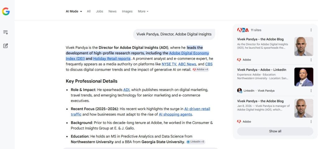Image resolution: width=318 pixels, height=149 pixels.
Task: Click the Northwestern University bold text
Action: coord(92,142)
